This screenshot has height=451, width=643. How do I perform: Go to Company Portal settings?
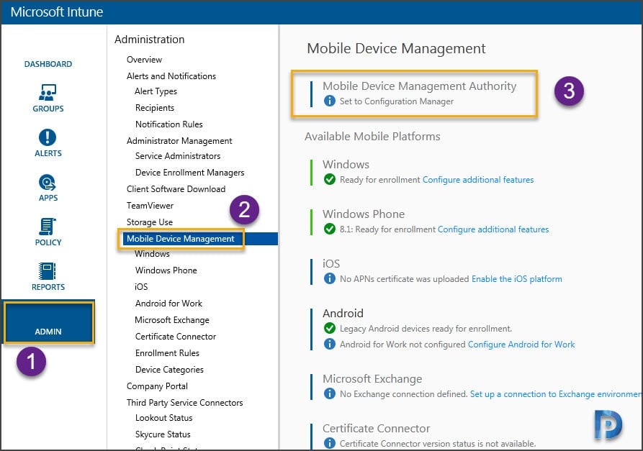[x=157, y=386]
